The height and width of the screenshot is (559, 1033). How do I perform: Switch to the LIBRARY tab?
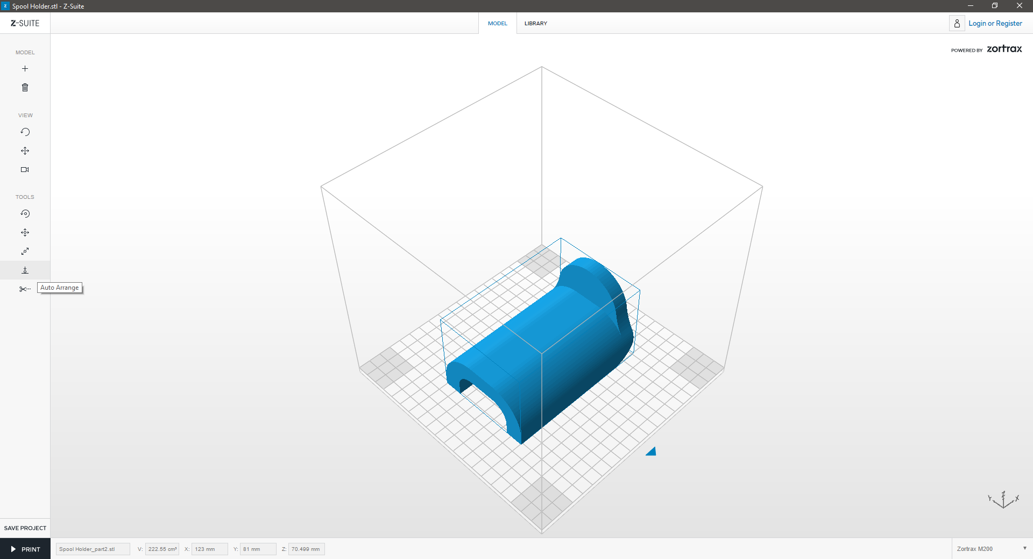click(535, 24)
